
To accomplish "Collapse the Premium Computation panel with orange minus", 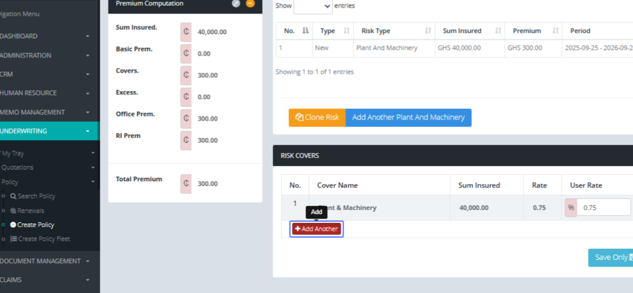I will tap(250, 3).
